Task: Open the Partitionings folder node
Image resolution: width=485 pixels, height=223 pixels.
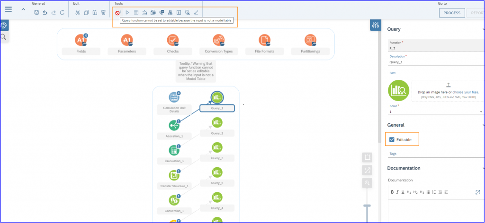Action: (310, 40)
